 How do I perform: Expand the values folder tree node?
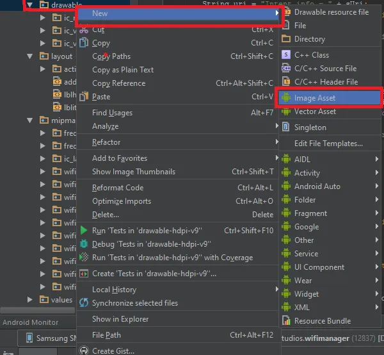coord(30,300)
